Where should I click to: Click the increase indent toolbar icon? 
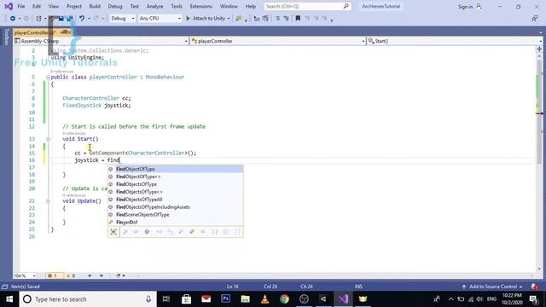[286, 19]
